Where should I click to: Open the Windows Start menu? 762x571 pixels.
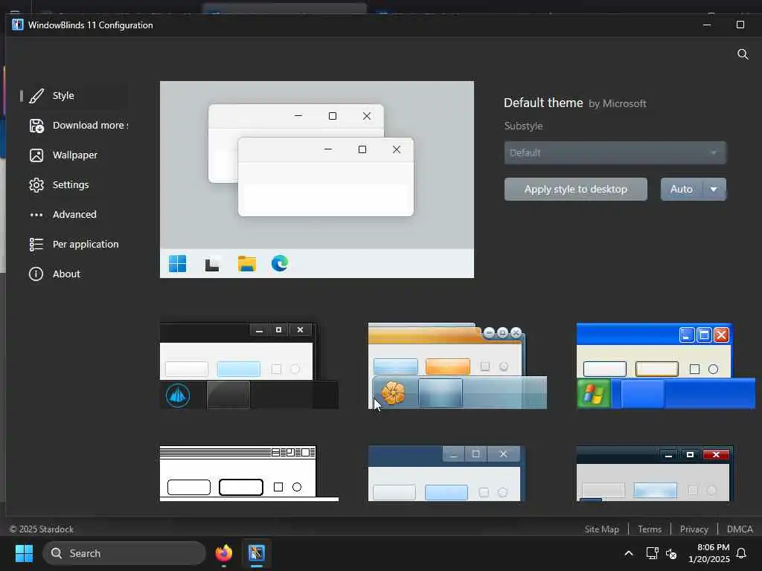click(24, 553)
